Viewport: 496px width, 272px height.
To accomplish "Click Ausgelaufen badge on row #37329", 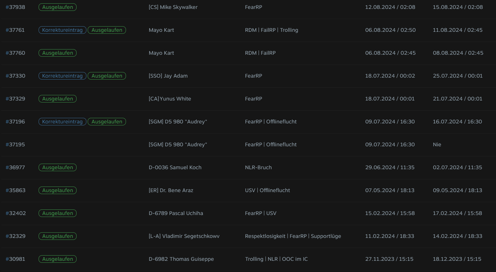I will (x=57, y=98).
